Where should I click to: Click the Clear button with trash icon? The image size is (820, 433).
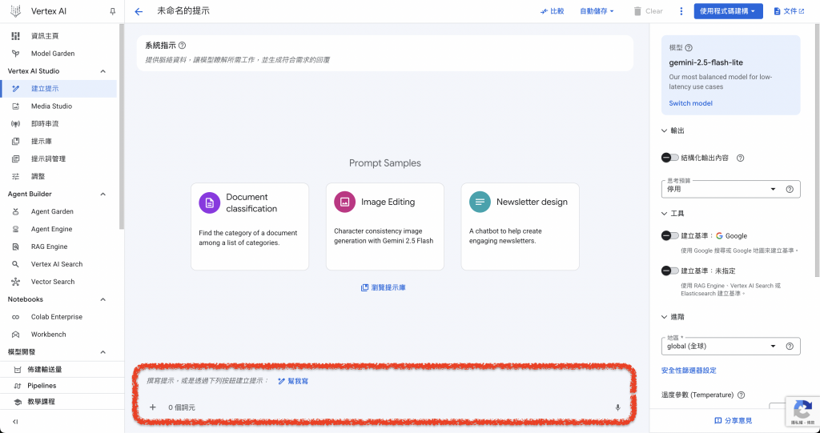(648, 11)
